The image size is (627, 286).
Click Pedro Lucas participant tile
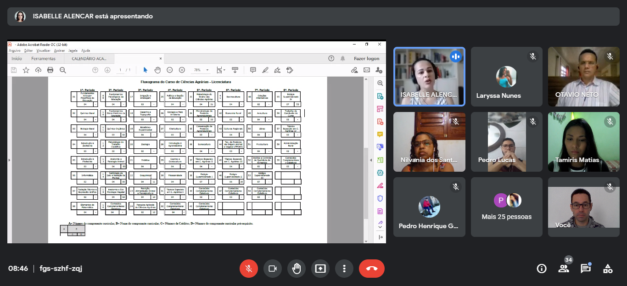coord(506,142)
